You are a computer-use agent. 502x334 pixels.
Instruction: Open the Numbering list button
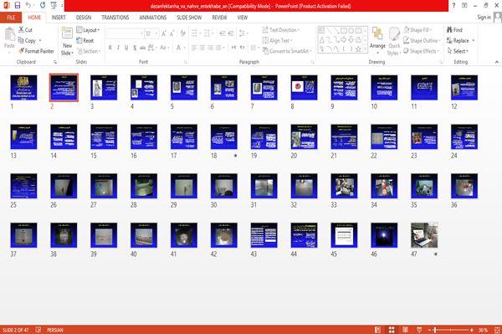pos(207,33)
